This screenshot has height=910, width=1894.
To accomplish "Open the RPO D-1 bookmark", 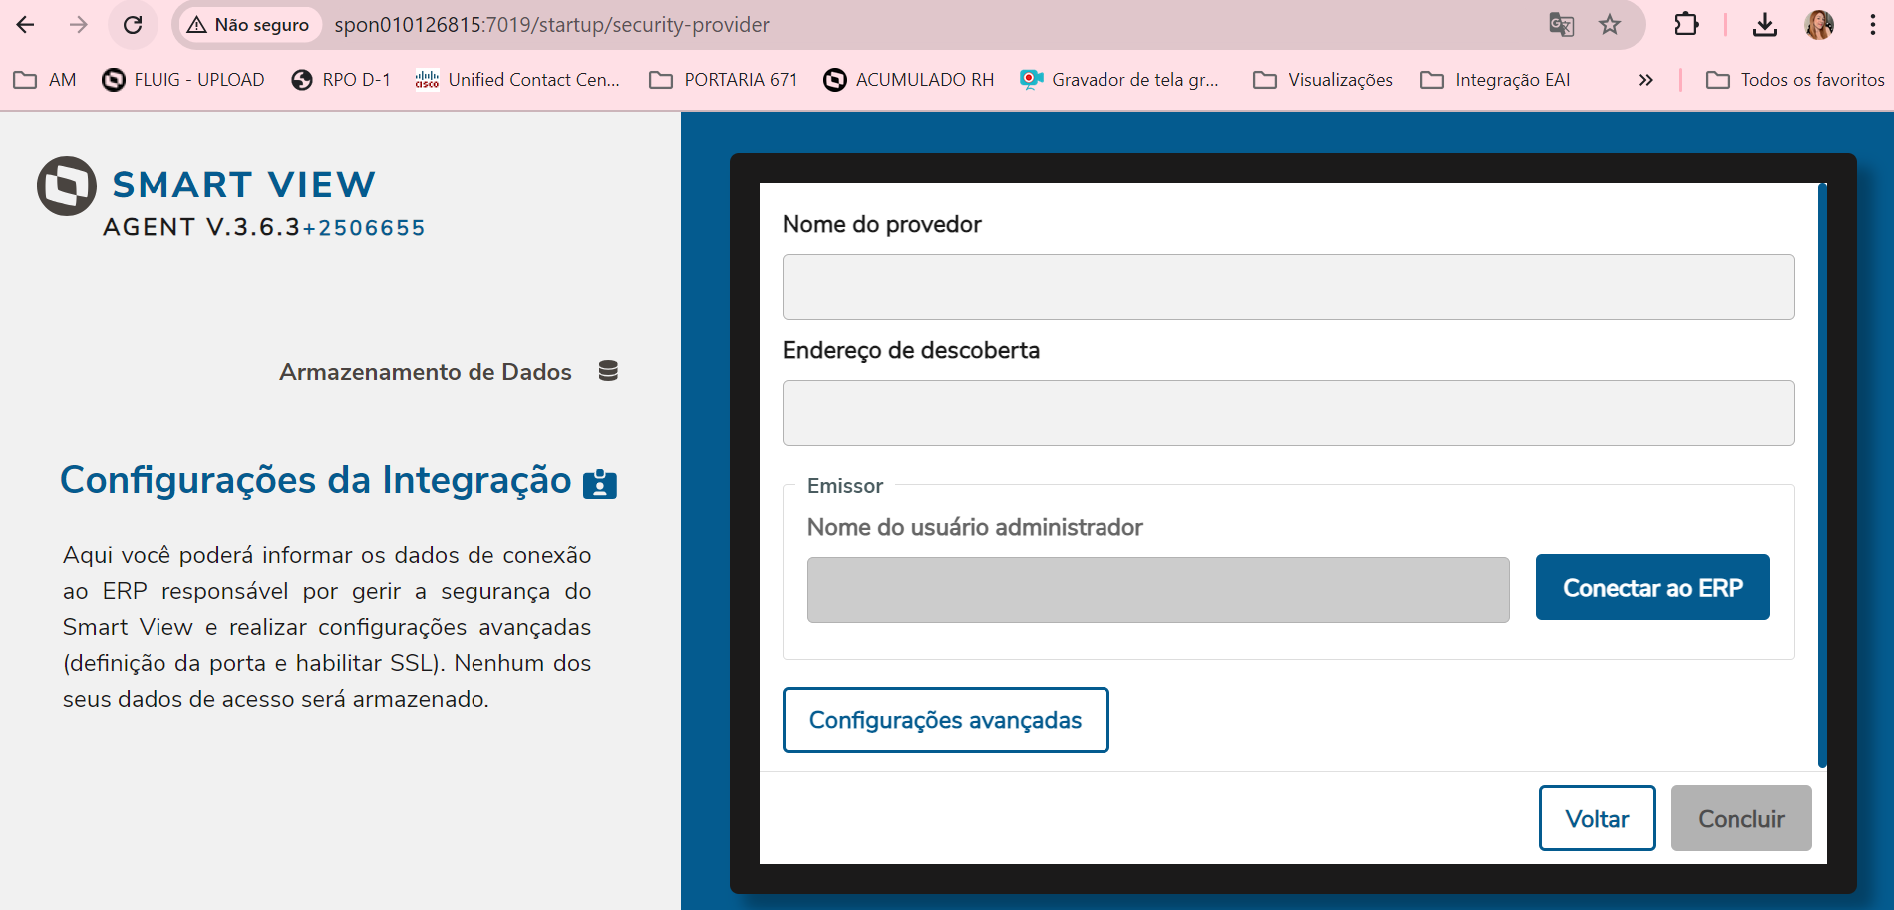I will [x=341, y=80].
